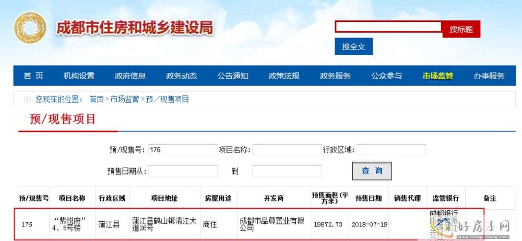Click the red 搜标题 search button

click(460, 30)
